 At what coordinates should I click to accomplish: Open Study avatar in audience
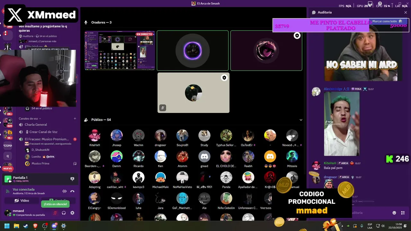(204, 135)
